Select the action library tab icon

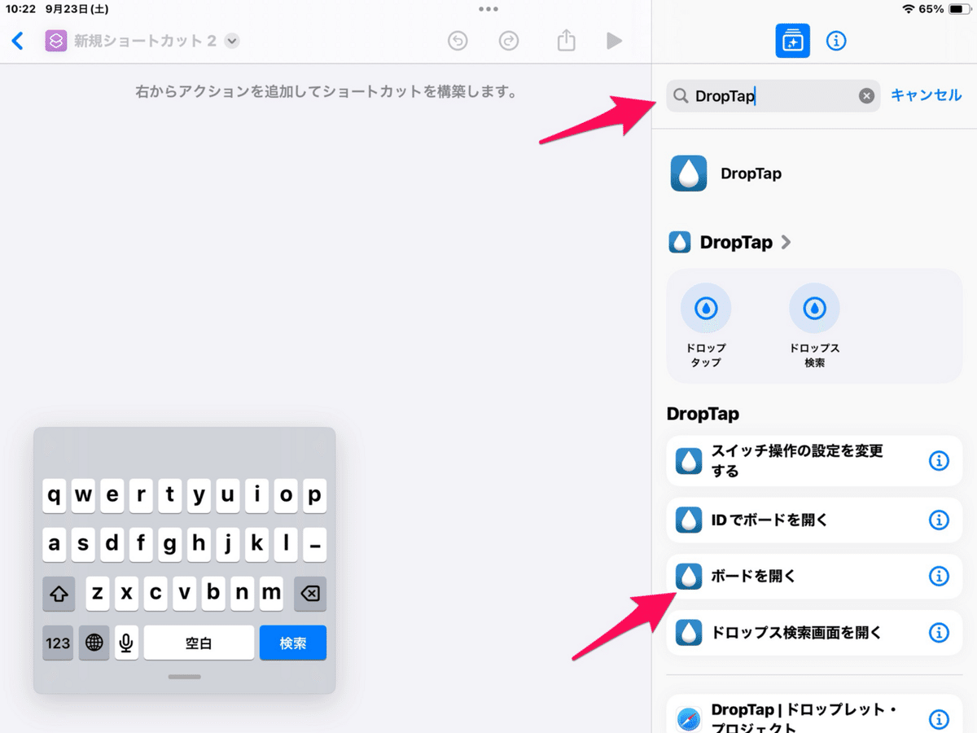[x=792, y=41]
